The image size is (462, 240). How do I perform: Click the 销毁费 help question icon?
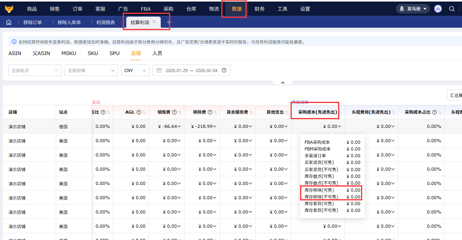click(174, 112)
